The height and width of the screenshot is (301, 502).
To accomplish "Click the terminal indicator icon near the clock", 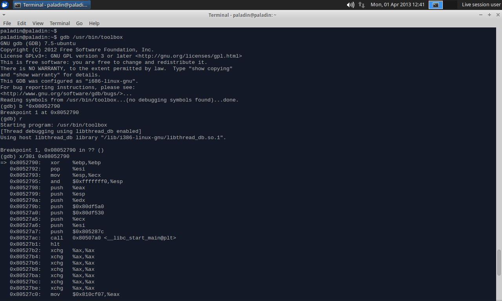I will pyautogui.click(x=435, y=5).
